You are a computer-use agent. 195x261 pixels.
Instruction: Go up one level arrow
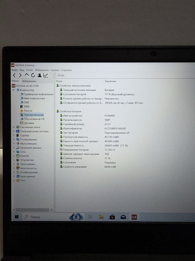pos(26,75)
